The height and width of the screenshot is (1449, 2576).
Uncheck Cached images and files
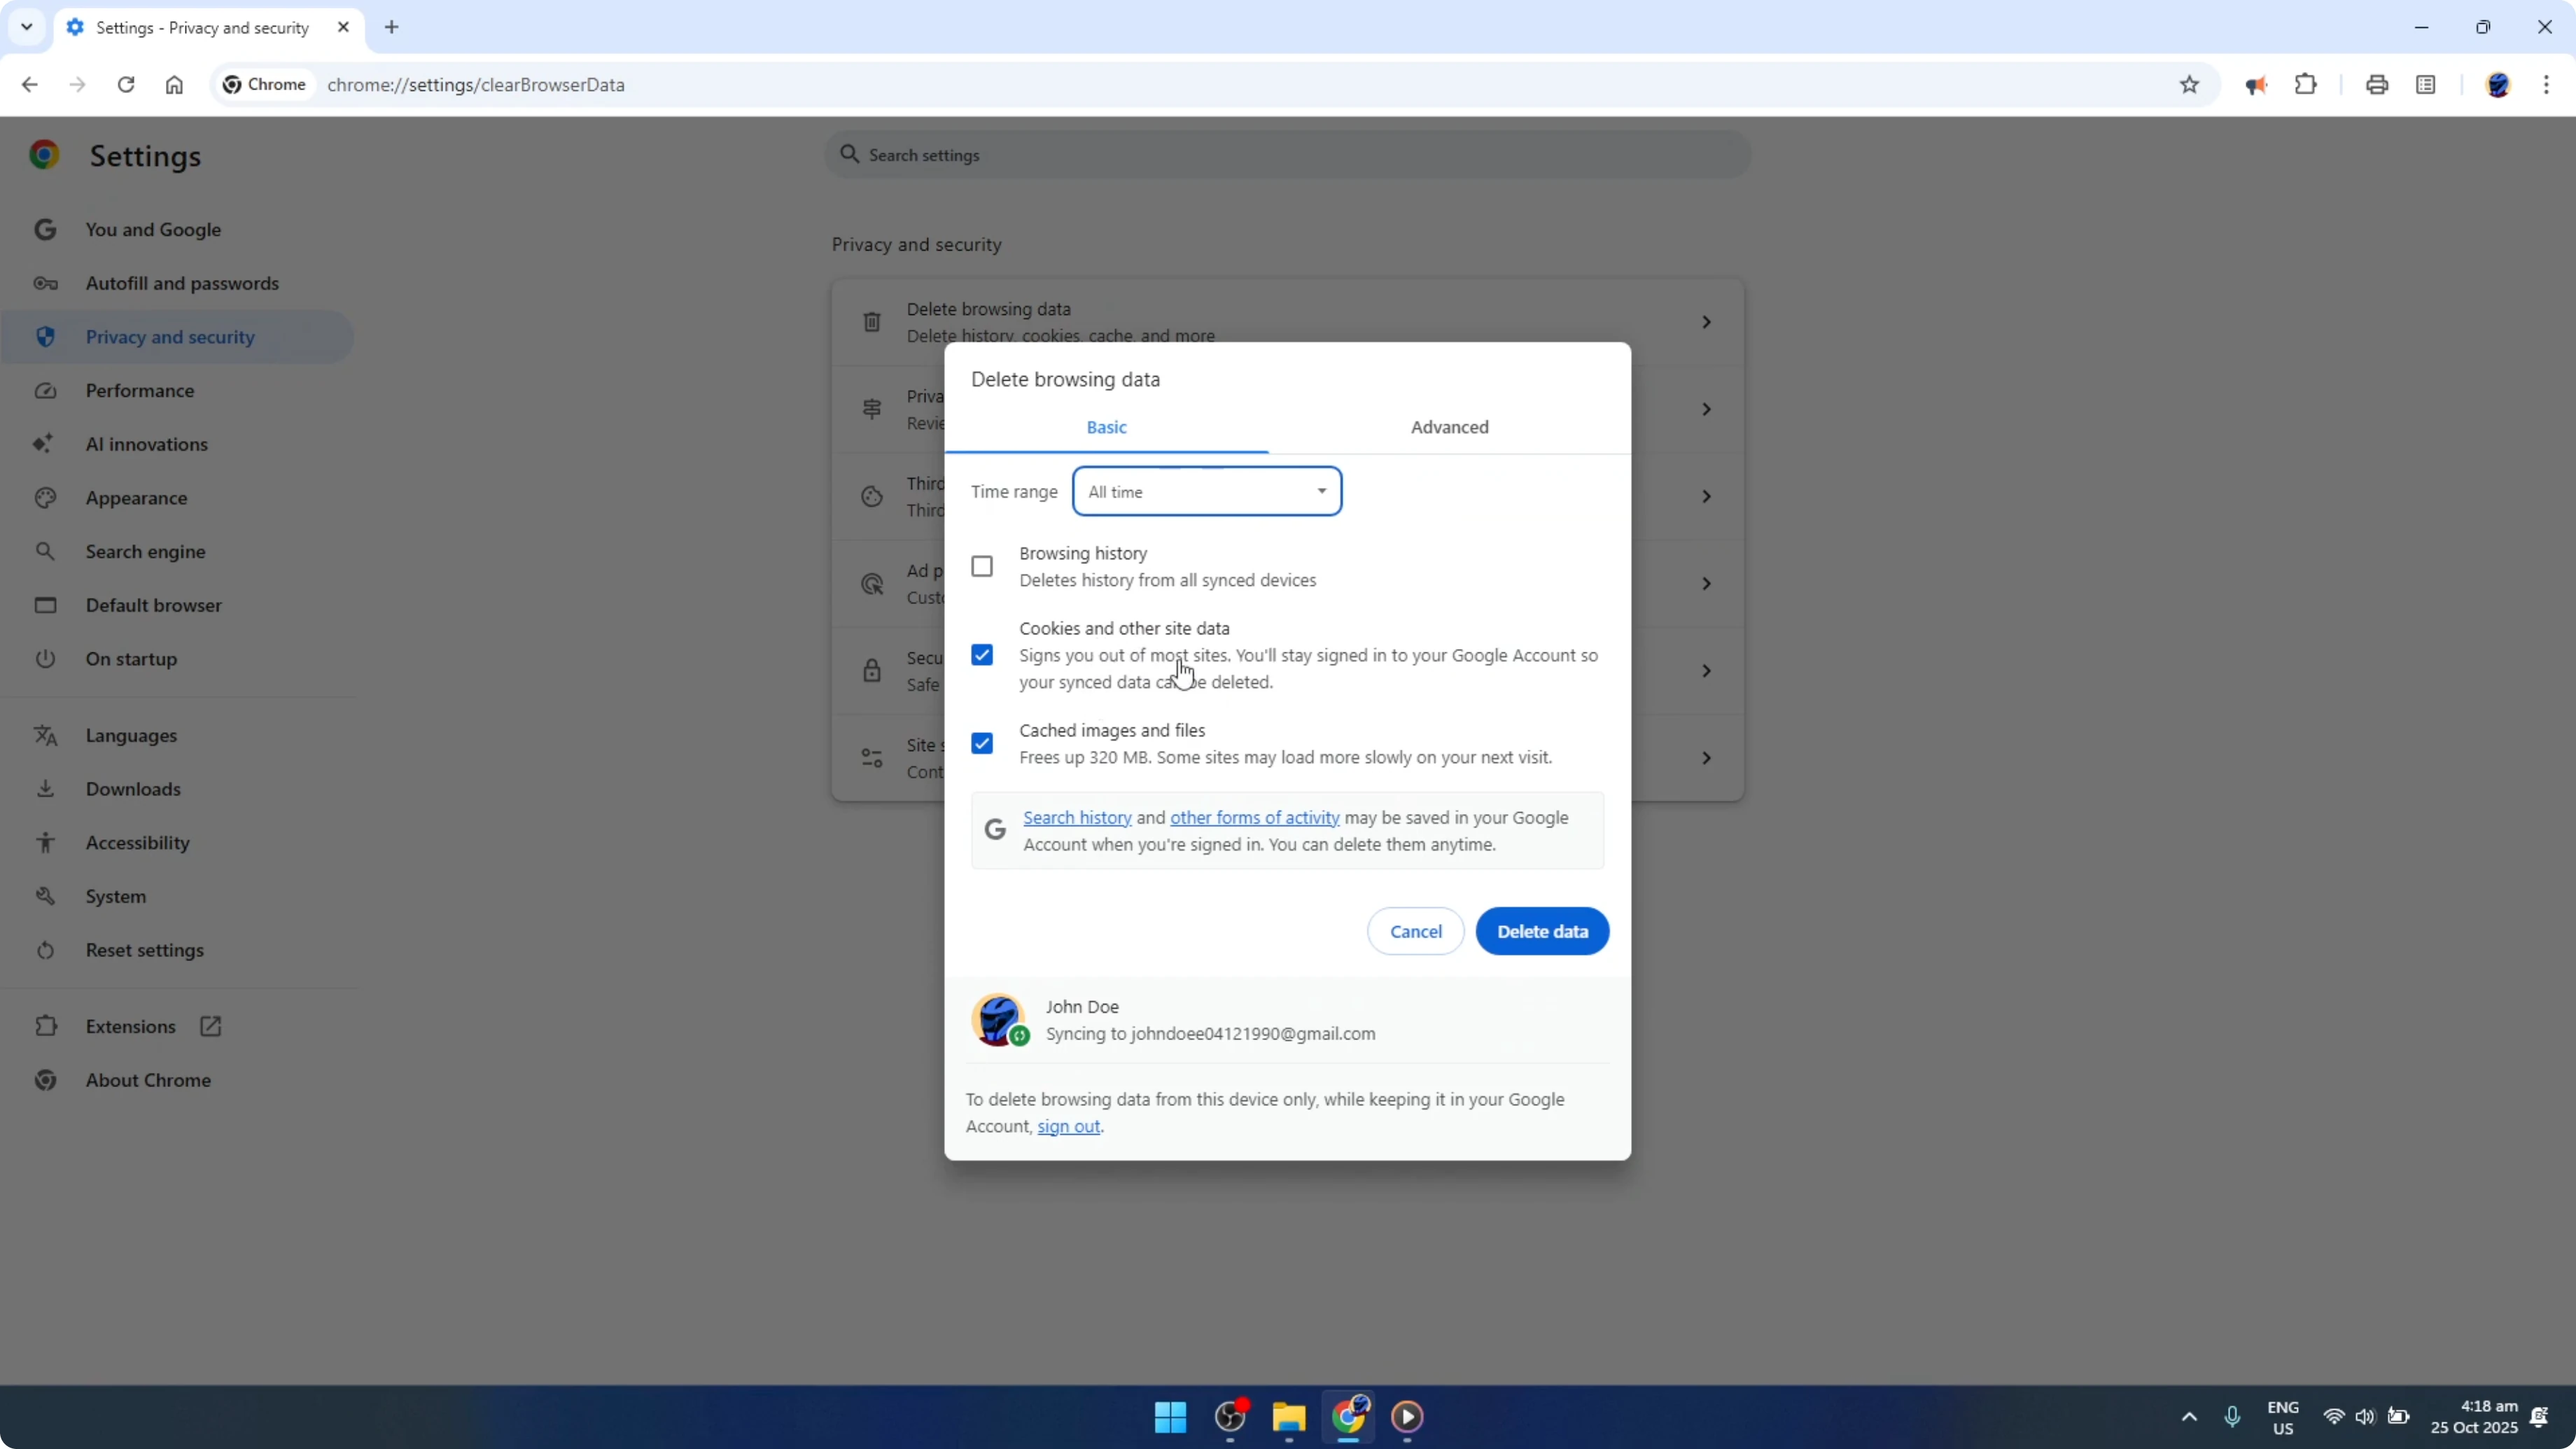tap(982, 743)
